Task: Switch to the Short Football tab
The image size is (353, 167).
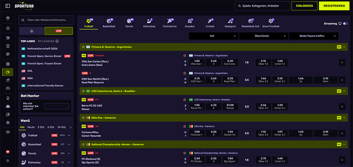Action: pos(271,23)
